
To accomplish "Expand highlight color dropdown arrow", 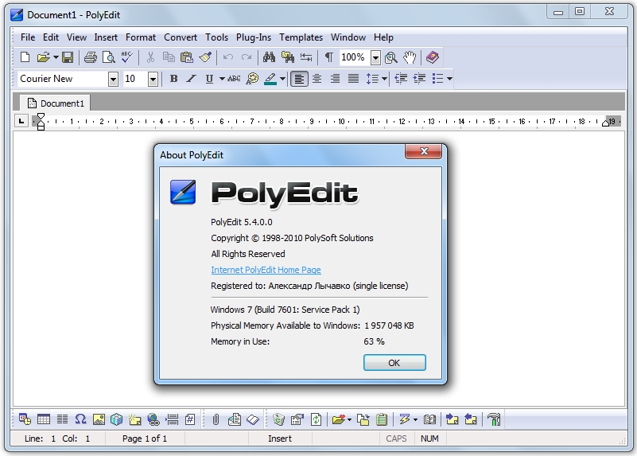I will click(283, 79).
